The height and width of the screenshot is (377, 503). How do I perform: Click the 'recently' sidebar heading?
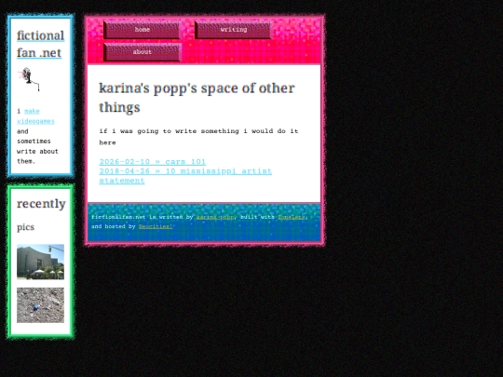click(41, 203)
